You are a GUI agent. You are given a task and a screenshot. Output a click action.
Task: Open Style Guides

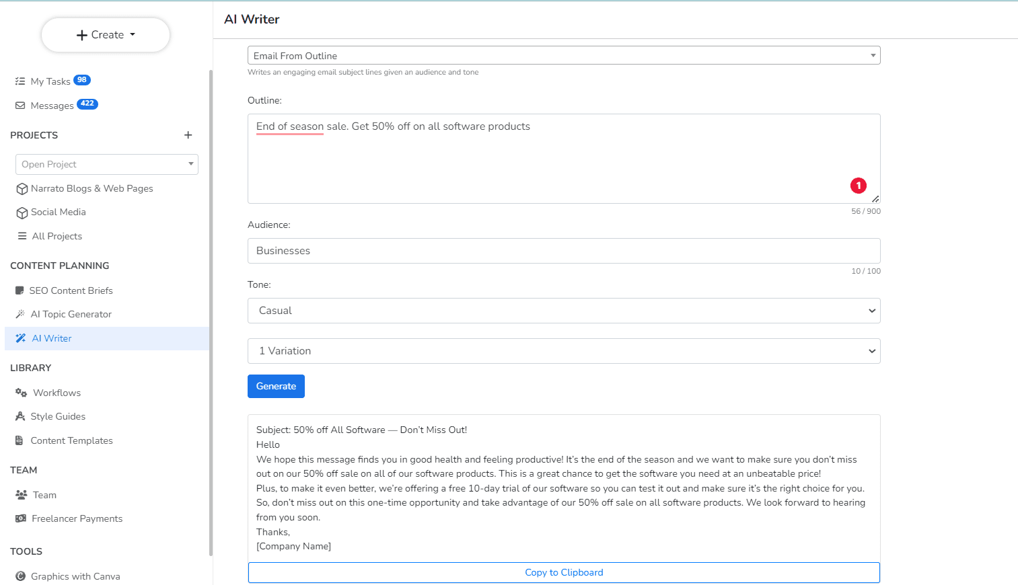(x=58, y=416)
